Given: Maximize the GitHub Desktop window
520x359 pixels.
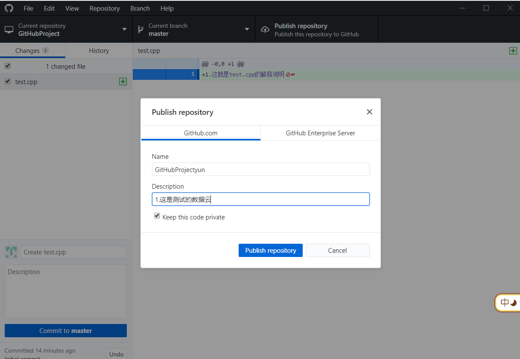Looking at the screenshot, I should [486, 8].
